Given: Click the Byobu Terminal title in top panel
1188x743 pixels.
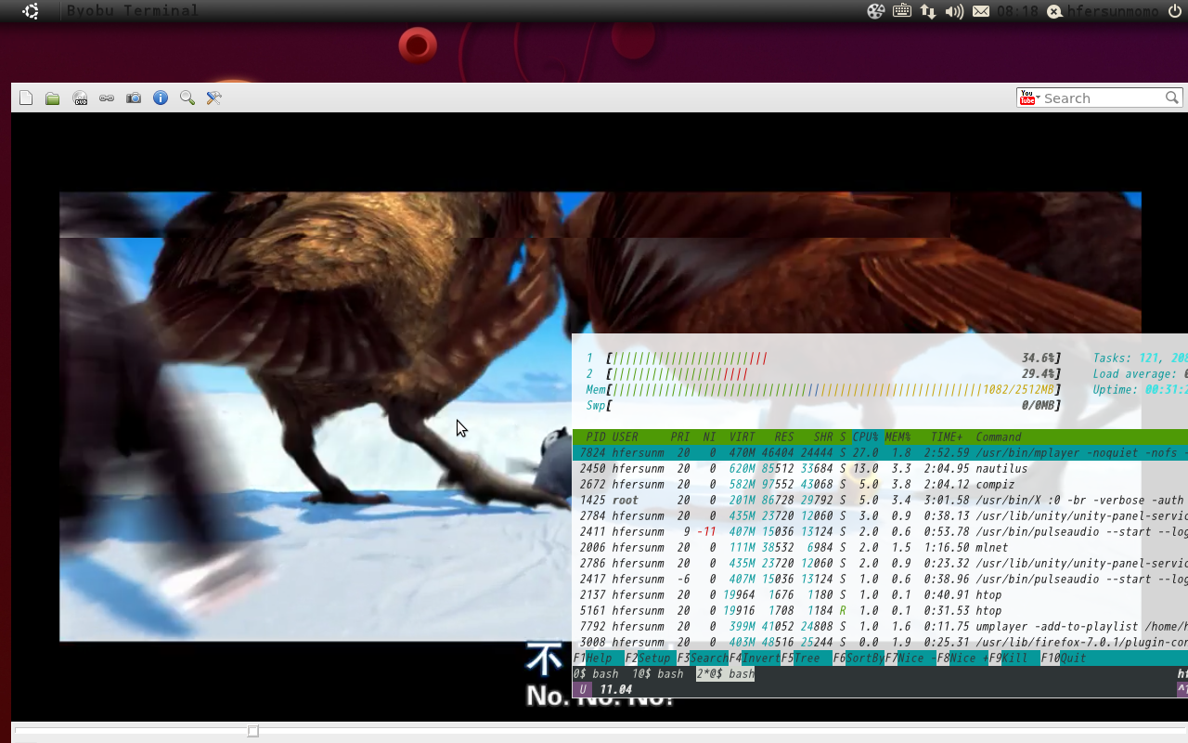Looking at the screenshot, I should point(133,11).
